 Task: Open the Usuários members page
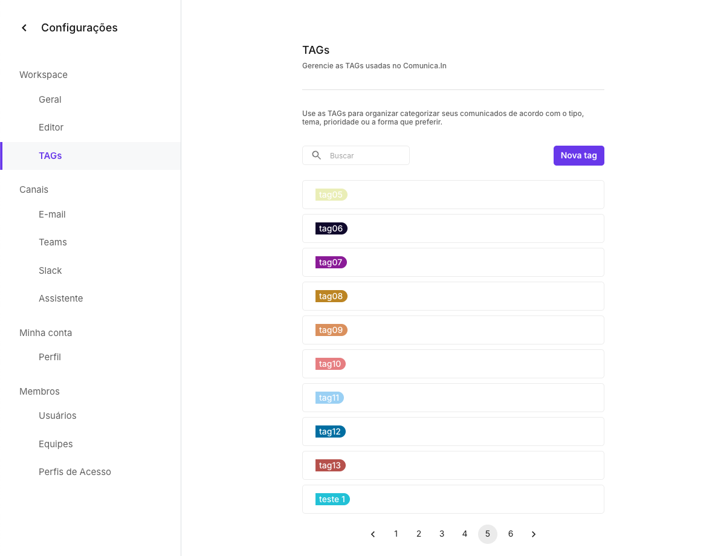pyautogui.click(x=57, y=416)
